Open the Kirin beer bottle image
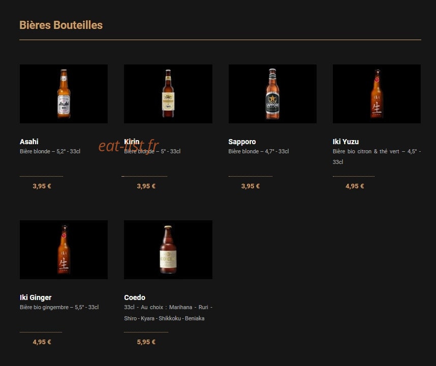 [168, 94]
